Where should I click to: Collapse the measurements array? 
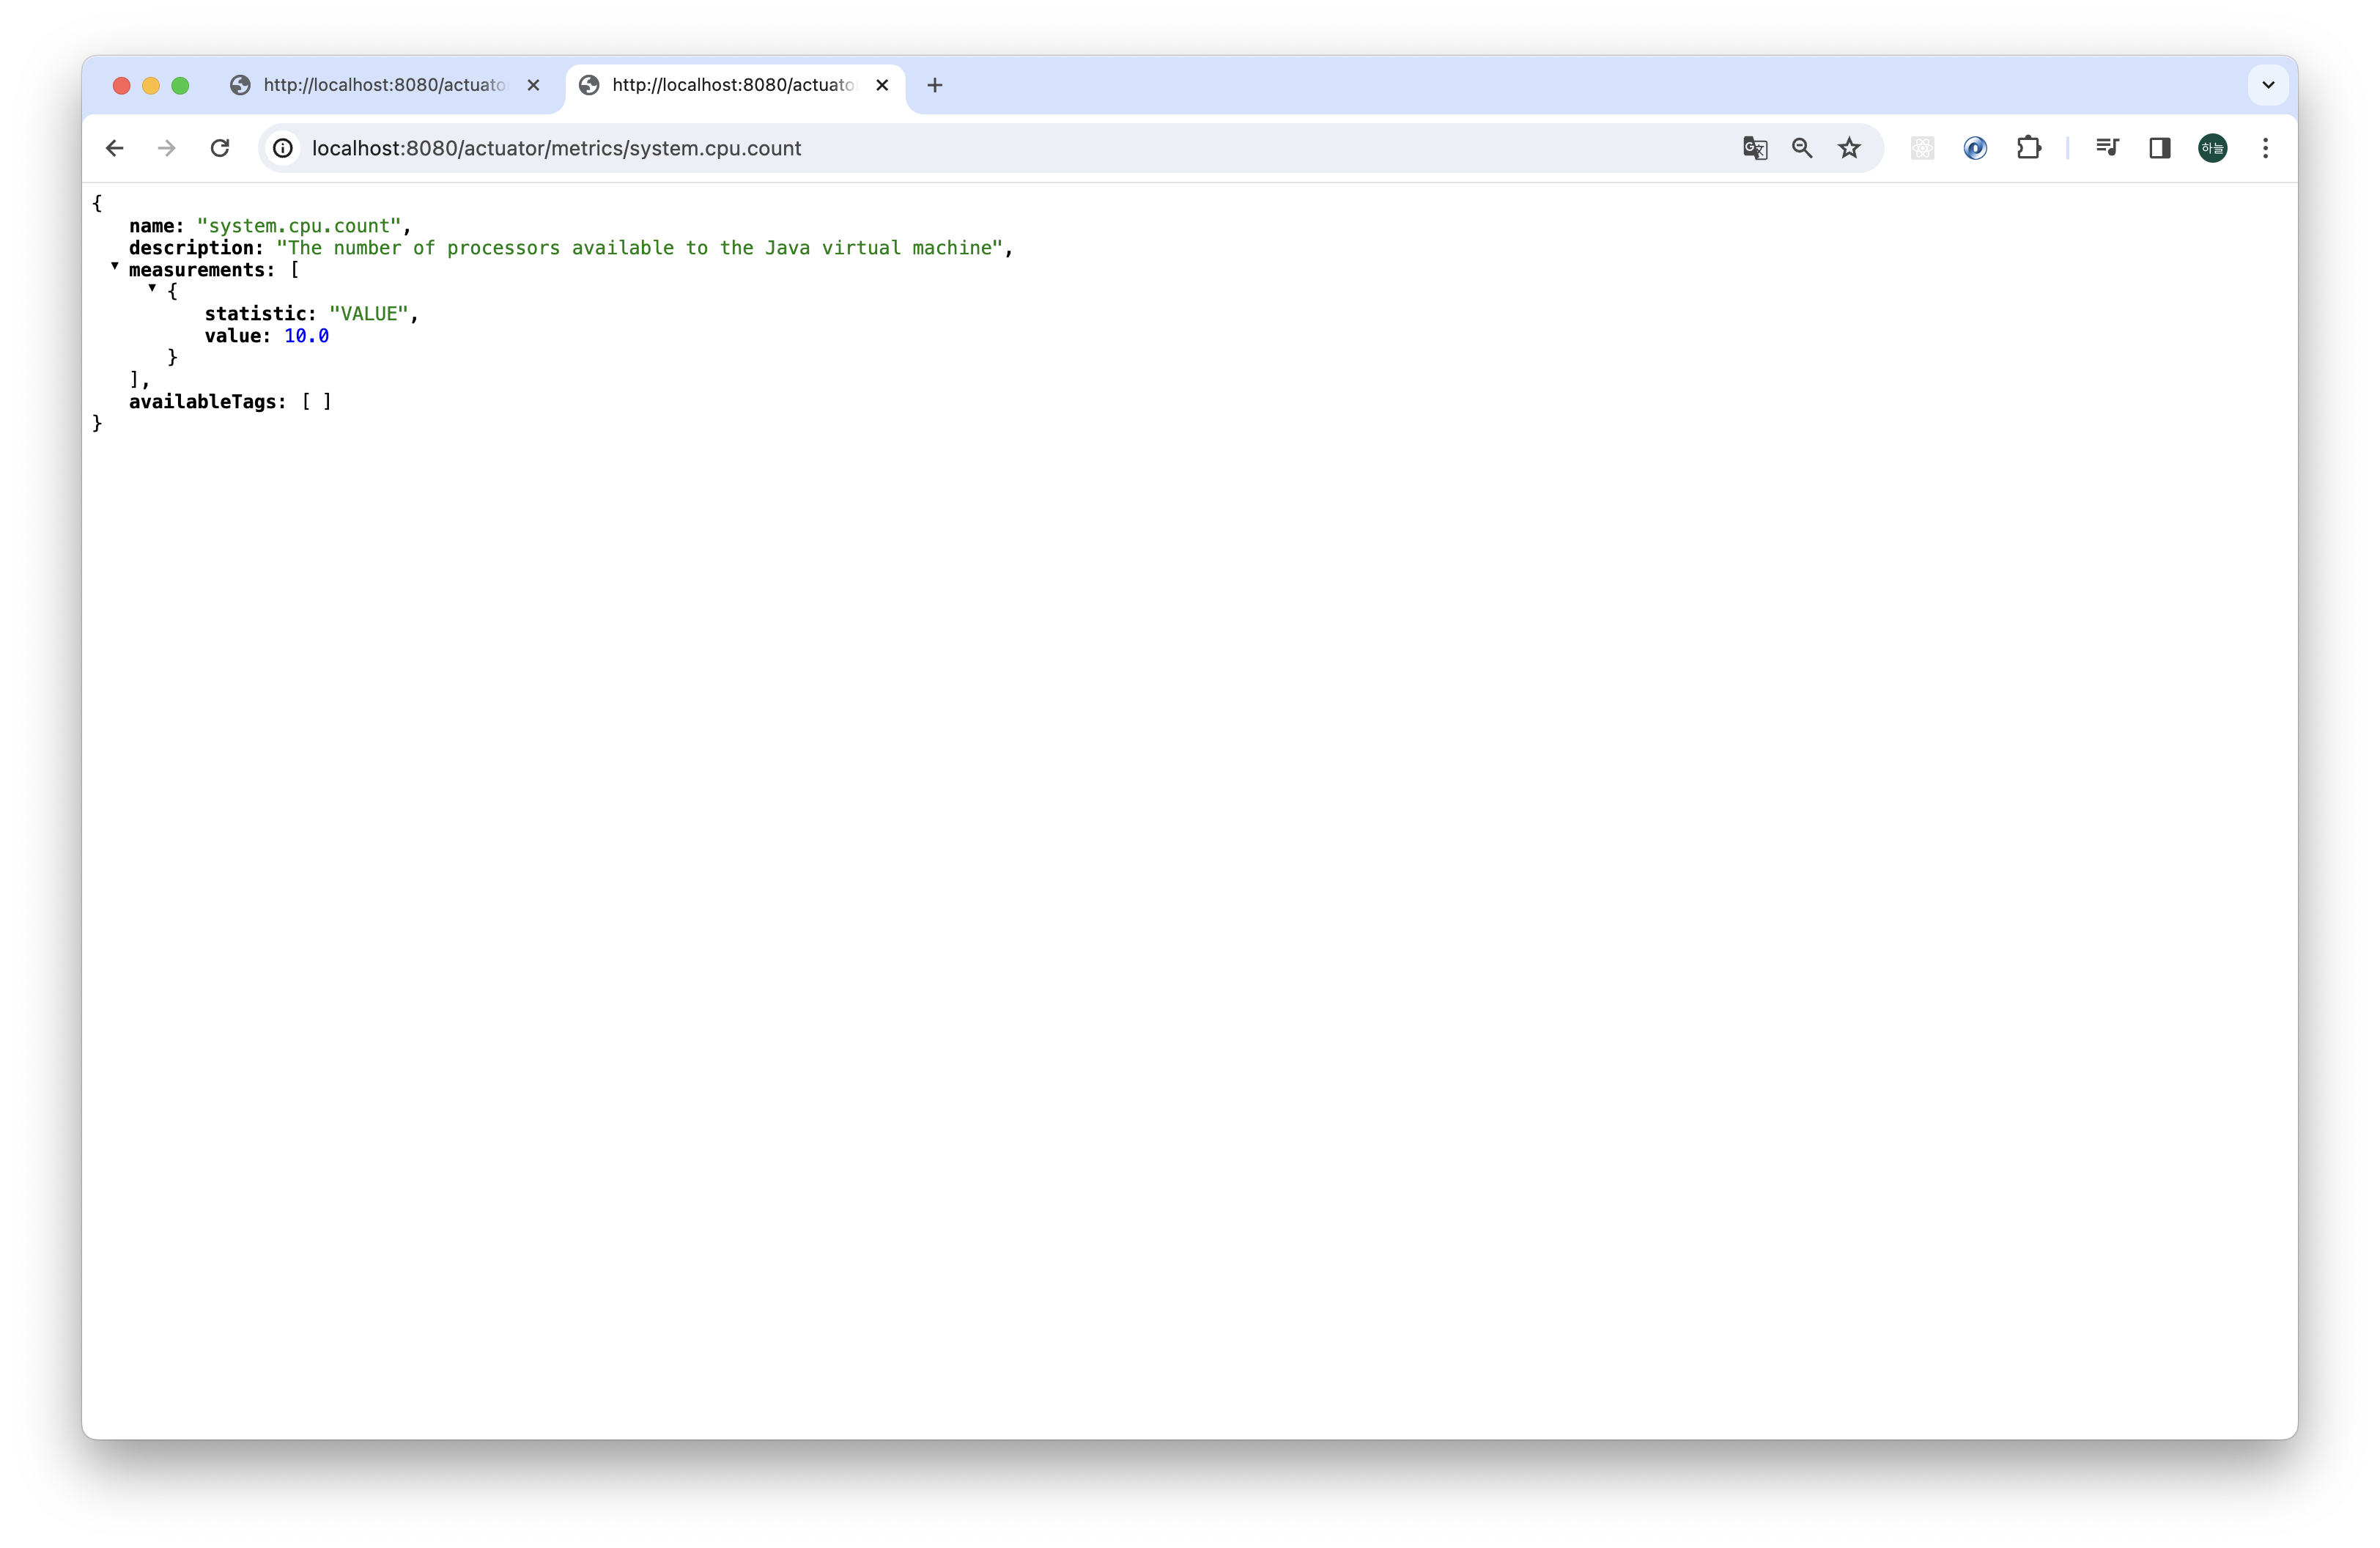tap(115, 266)
